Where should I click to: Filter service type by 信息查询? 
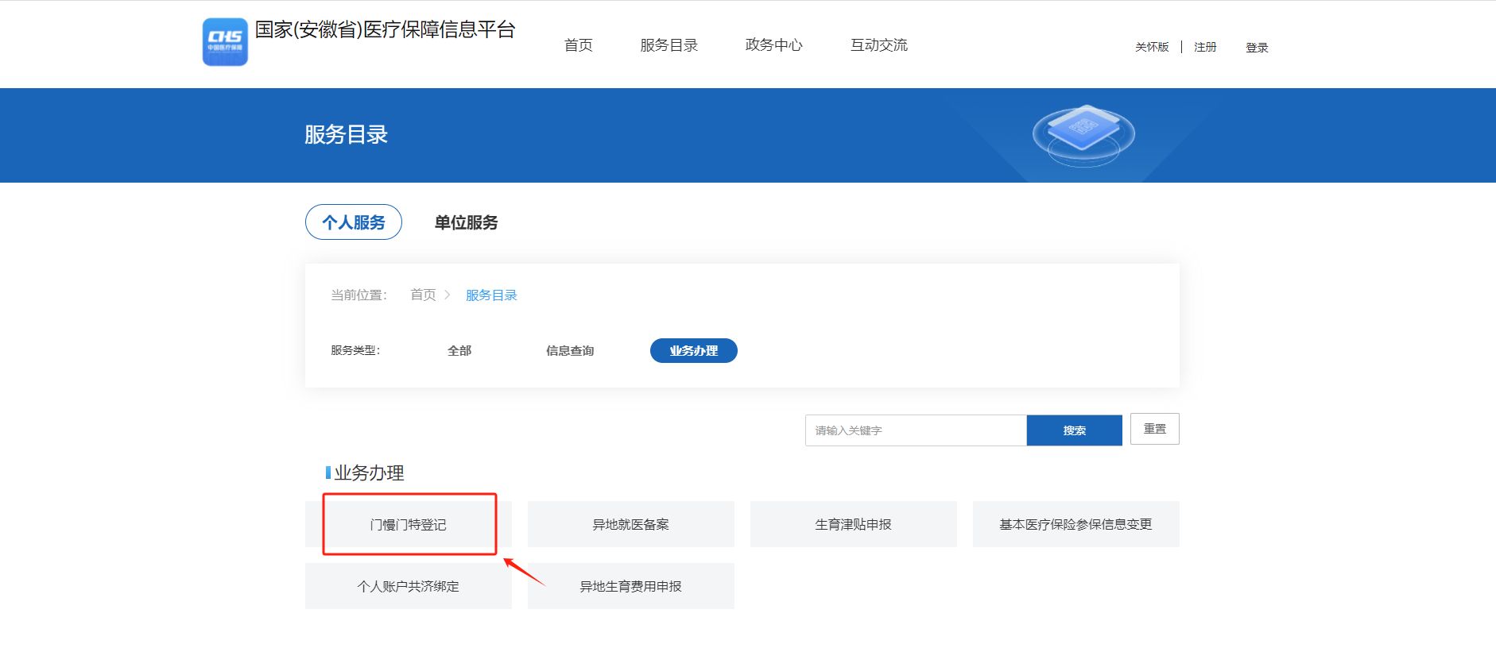[x=570, y=350]
